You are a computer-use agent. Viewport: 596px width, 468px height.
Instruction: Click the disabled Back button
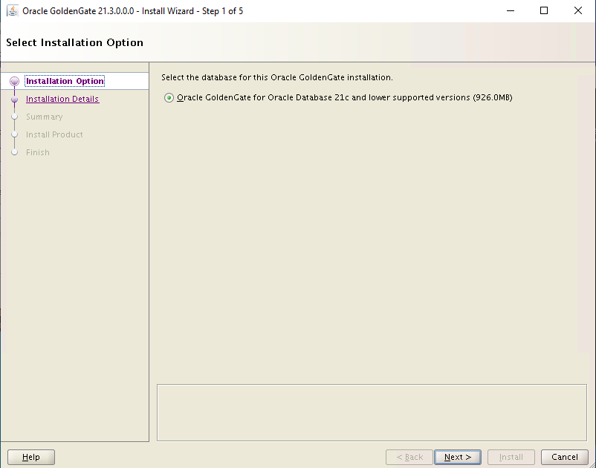pyautogui.click(x=409, y=457)
